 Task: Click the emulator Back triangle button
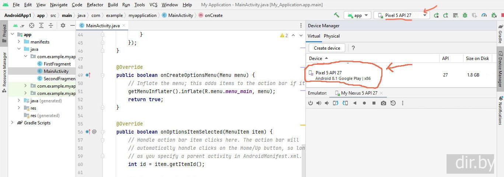click(x=355, y=103)
